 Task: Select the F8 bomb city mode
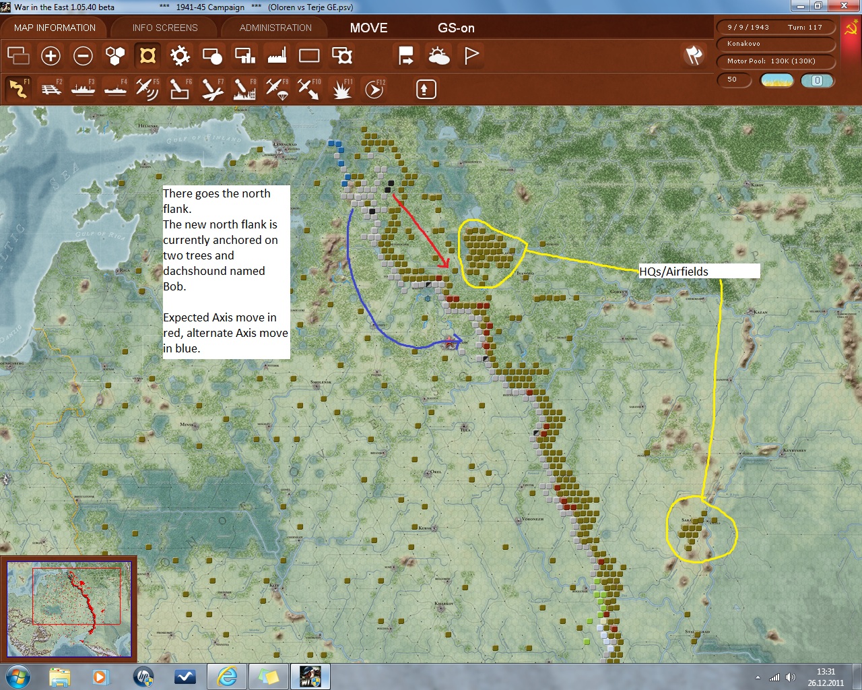(244, 88)
